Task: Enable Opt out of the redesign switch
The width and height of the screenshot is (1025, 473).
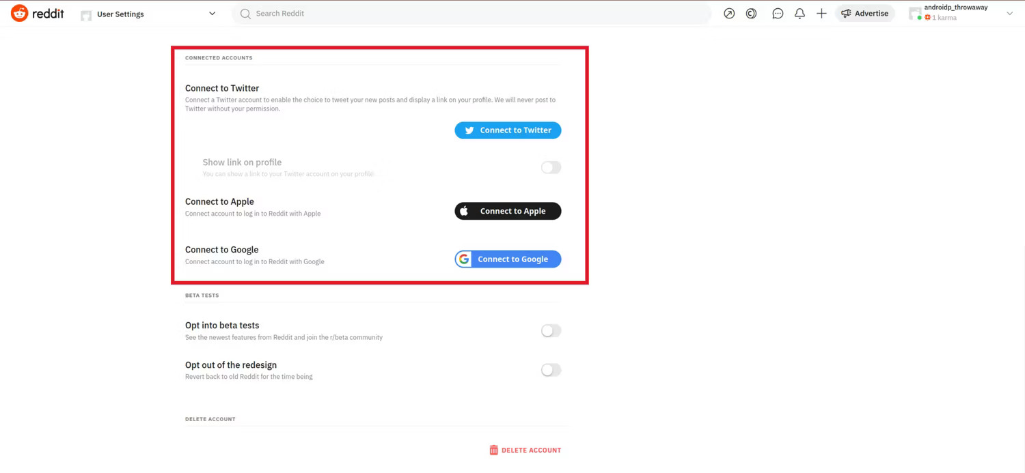Action: [551, 370]
